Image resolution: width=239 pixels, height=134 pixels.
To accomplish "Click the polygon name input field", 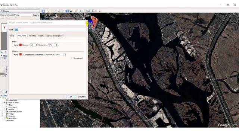I will click(x=50, y=30).
